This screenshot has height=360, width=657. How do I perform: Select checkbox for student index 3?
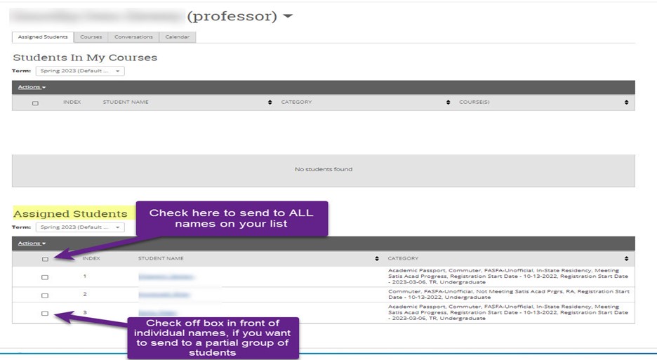point(45,313)
